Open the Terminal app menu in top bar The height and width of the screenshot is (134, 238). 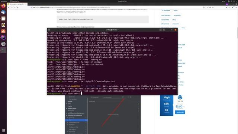[15, 1]
